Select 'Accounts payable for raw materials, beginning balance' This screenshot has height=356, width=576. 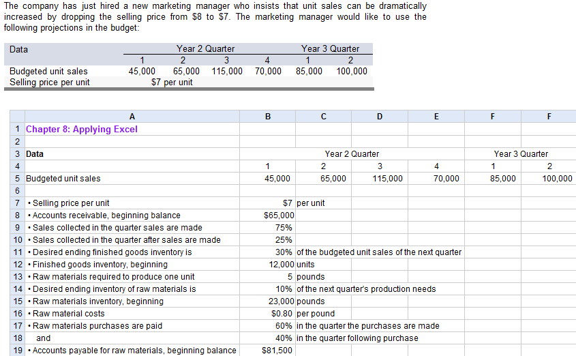pos(132,351)
